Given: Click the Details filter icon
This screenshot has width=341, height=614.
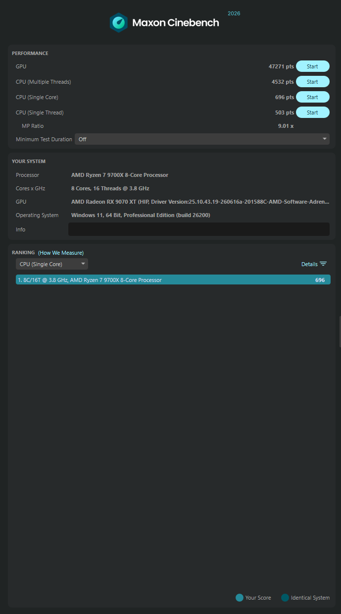Looking at the screenshot, I should [323, 264].
